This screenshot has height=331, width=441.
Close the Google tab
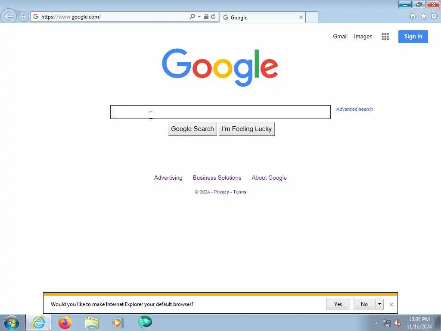301,17
